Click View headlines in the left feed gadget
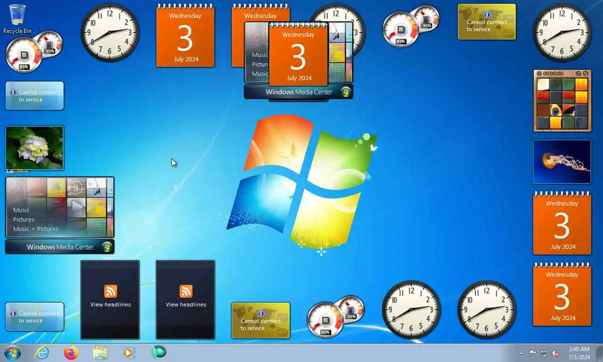603x362 pixels. [111, 304]
